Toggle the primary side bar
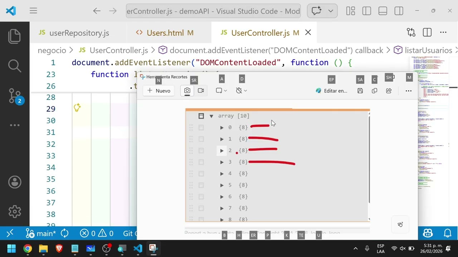458x257 pixels. point(366,11)
